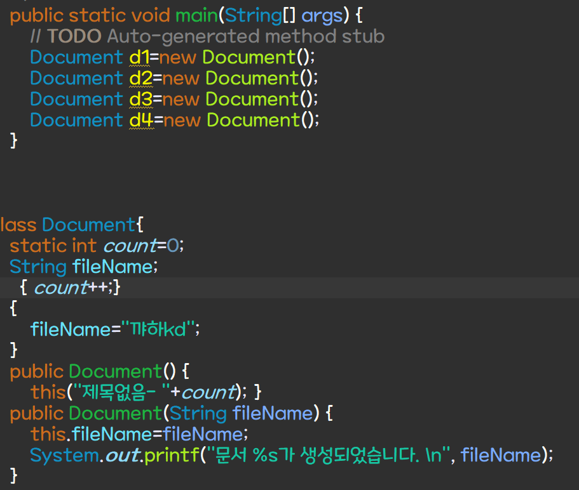579x490 pixels.
Task: Click 'count' in the this("제목없음- "+count) call
Action: click(208, 392)
